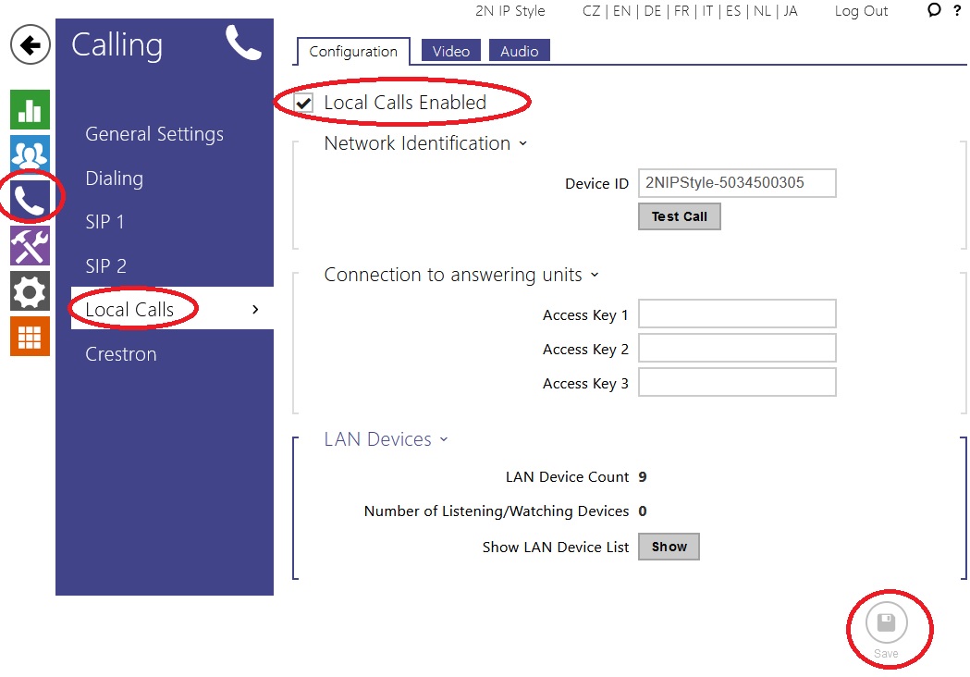Click the orange grid icon in sidebar
The width and height of the screenshot is (970, 677).
point(30,336)
